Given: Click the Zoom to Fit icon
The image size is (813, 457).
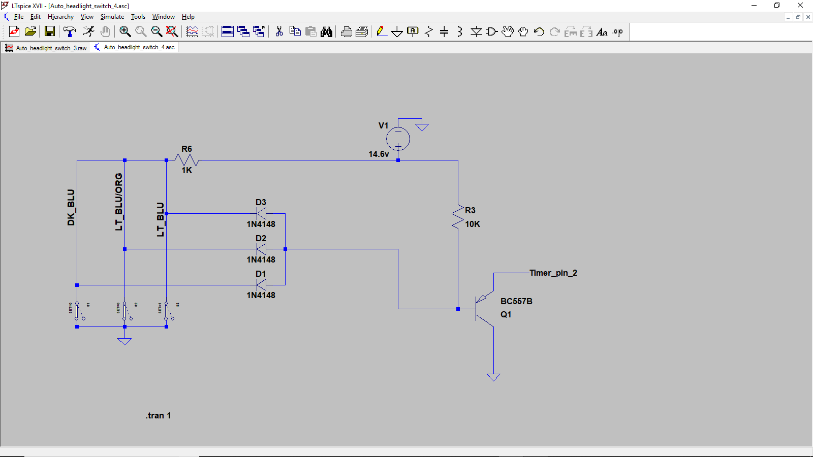Looking at the screenshot, I should (x=172, y=31).
